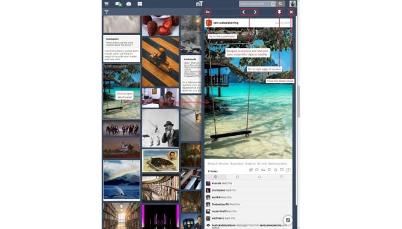Screen dimensions: 402x229
Task: Open the user avatar menu
Action: pyautogui.click(x=292, y=4)
